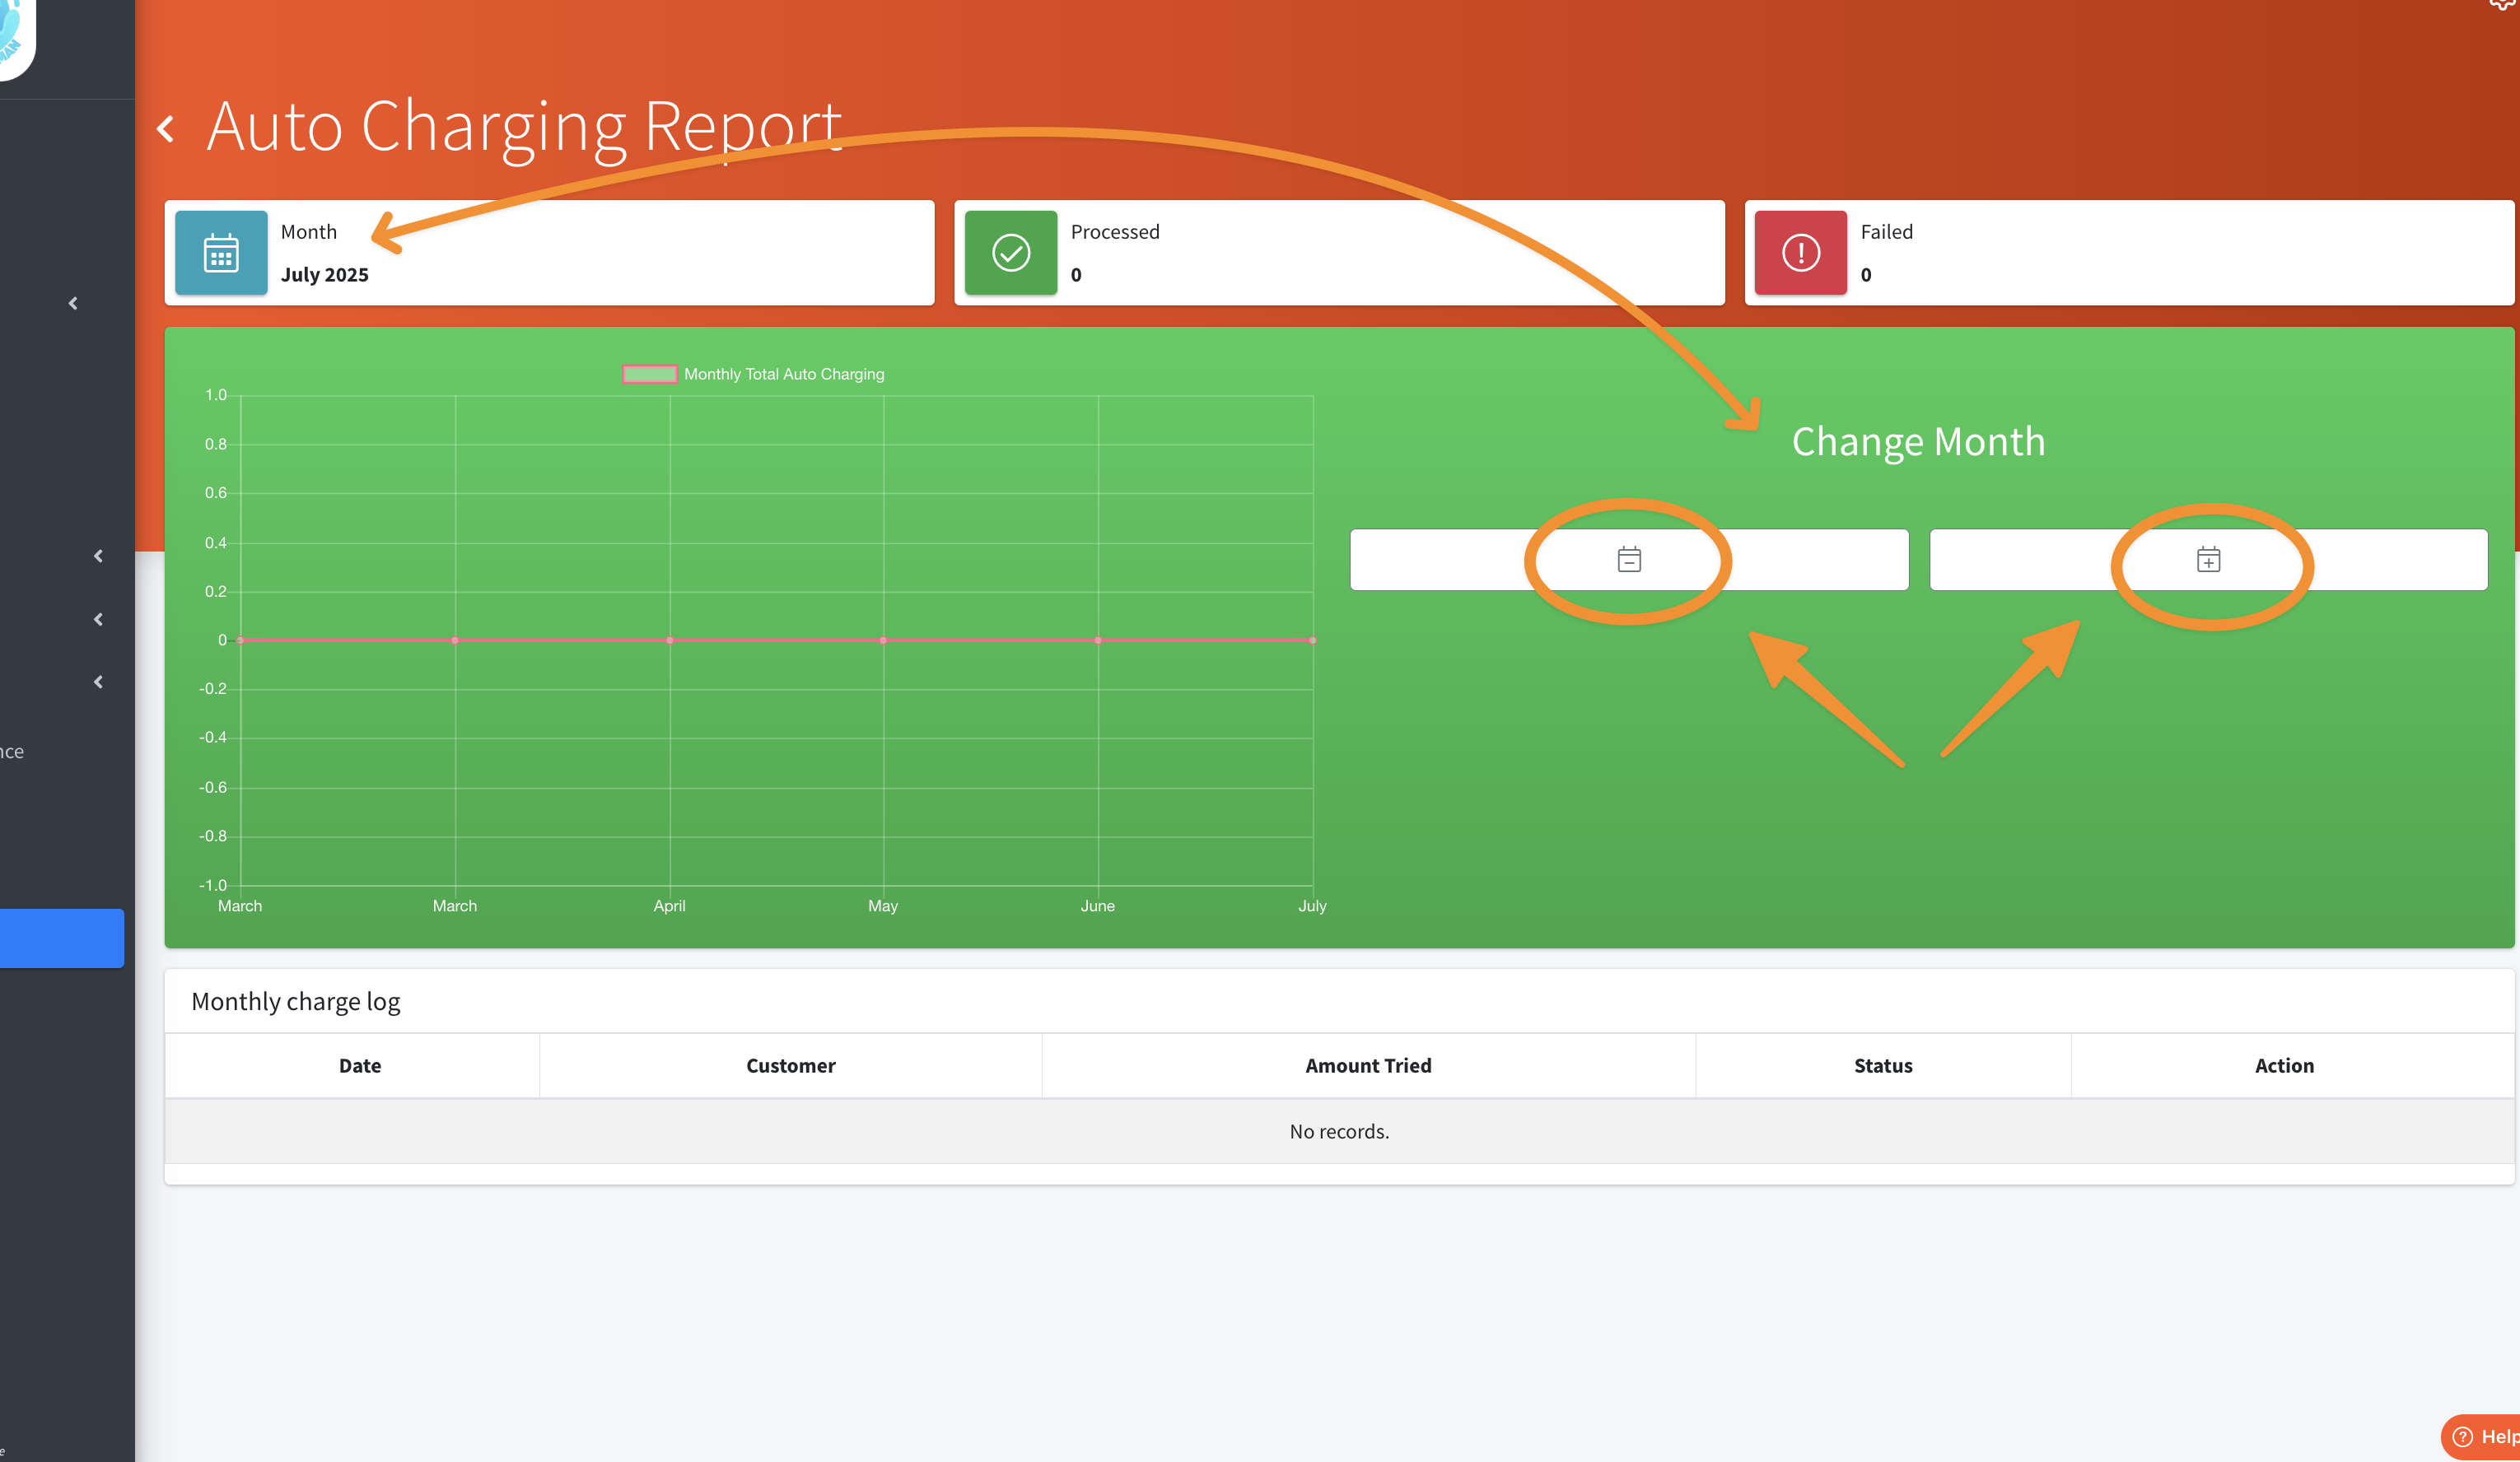The image size is (2520, 1462).
Task: Expand the third sidebar chevron item
Action: [98, 620]
